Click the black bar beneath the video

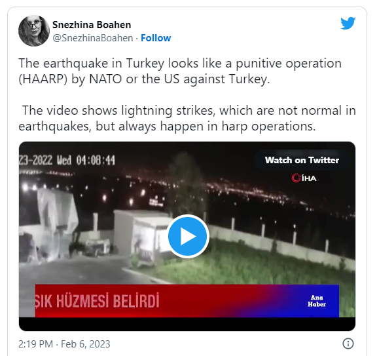pyautogui.click(x=187, y=324)
